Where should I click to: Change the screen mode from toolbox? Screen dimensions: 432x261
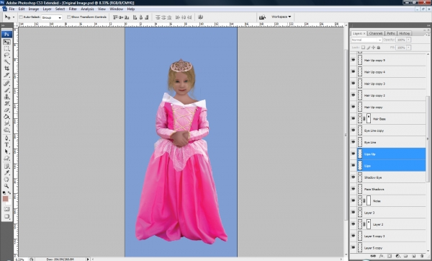(x=6, y=216)
